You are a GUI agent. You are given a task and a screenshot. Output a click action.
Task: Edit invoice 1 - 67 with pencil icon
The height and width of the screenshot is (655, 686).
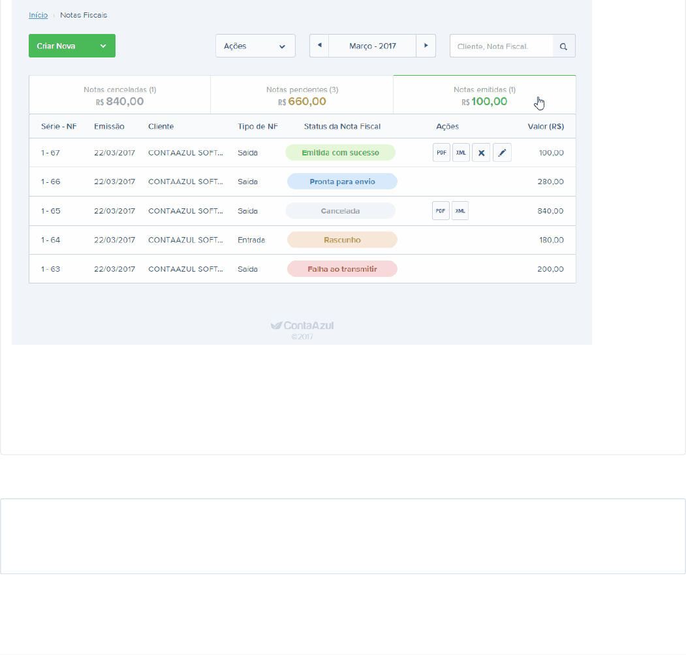coord(502,153)
